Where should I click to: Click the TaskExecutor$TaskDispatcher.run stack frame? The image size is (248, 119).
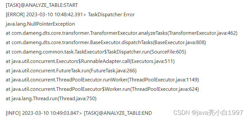point(96,52)
